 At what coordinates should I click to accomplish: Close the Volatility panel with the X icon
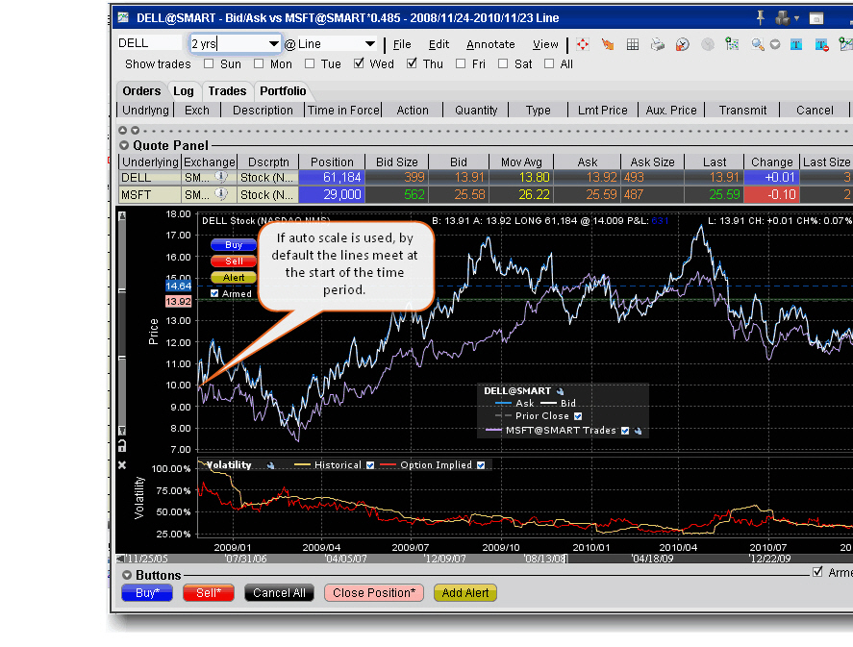pos(122,465)
